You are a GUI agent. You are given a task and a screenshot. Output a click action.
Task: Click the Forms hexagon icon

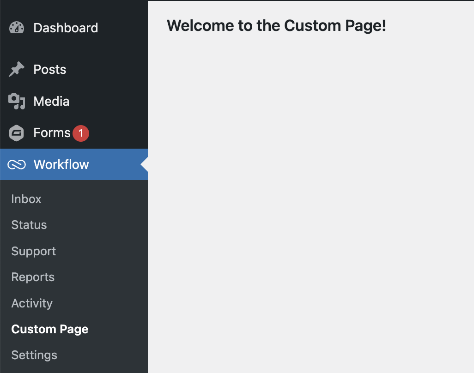pos(17,133)
